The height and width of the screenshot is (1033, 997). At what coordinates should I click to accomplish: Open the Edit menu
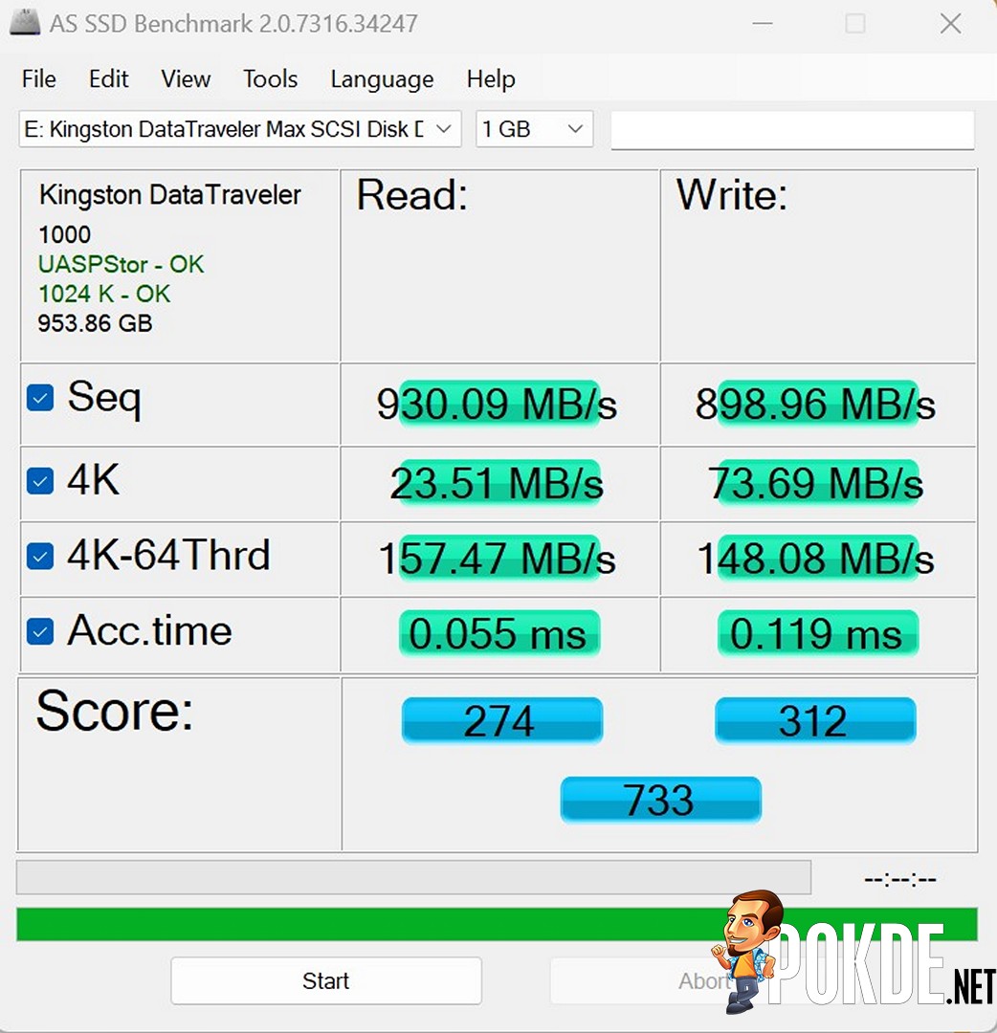point(109,79)
